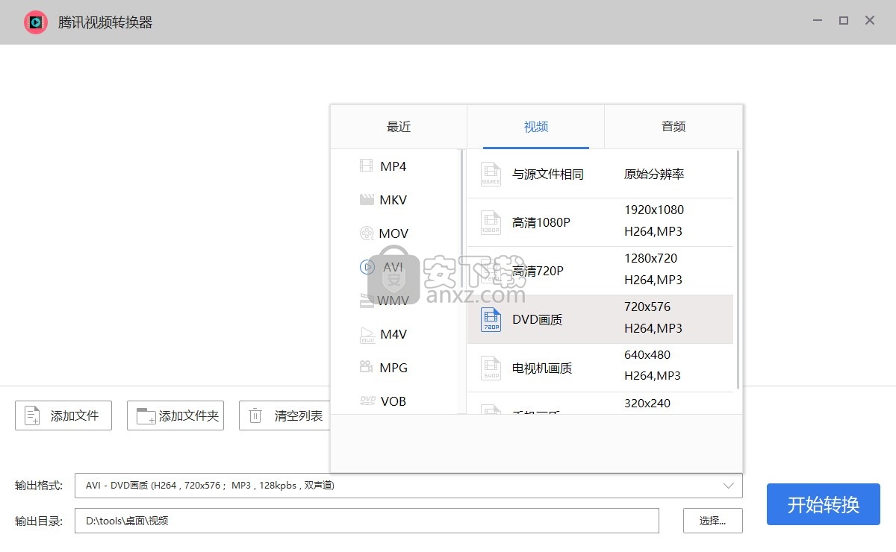This screenshot has height=552, width=896.
Task: Click the format list vertical scrollbar
Action: click(x=461, y=282)
